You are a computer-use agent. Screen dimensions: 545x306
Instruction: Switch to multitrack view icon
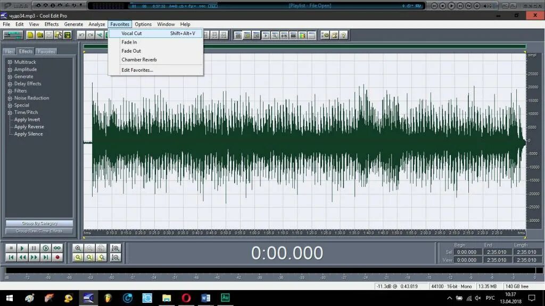click(13, 35)
